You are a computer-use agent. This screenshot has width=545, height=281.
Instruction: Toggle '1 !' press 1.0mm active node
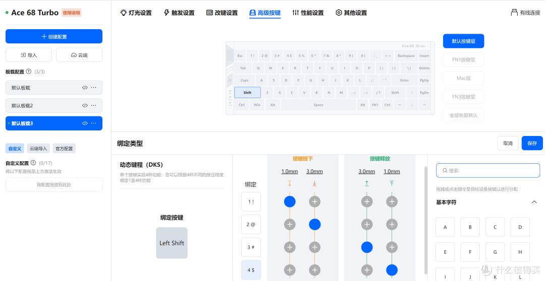[290, 201]
